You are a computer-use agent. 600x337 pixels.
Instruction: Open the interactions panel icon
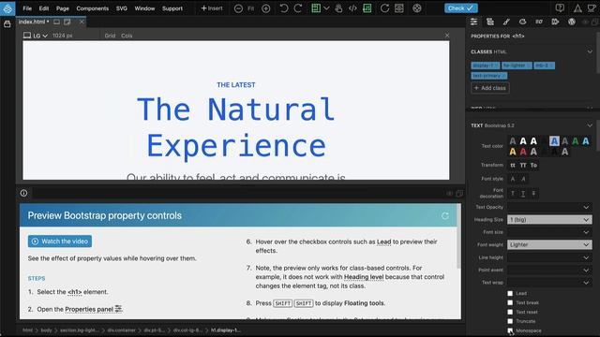539,22
